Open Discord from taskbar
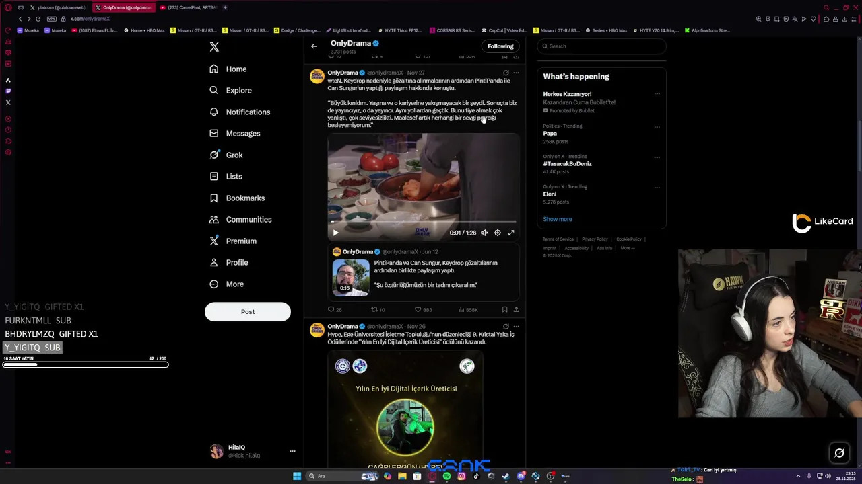Image resolution: width=862 pixels, height=484 pixels. click(x=521, y=476)
